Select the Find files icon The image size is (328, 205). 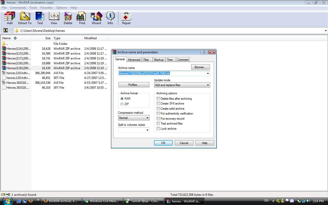point(82,17)
